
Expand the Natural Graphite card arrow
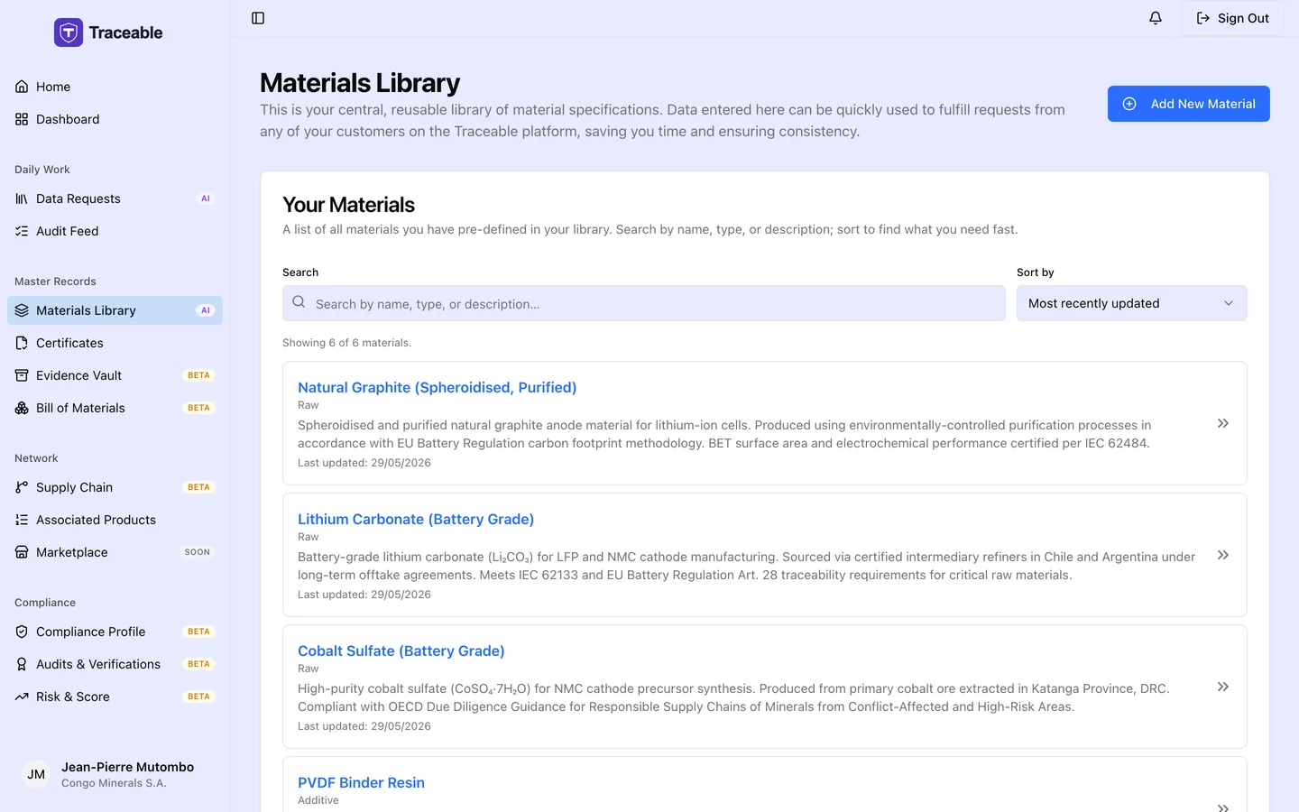(1223, 423)
